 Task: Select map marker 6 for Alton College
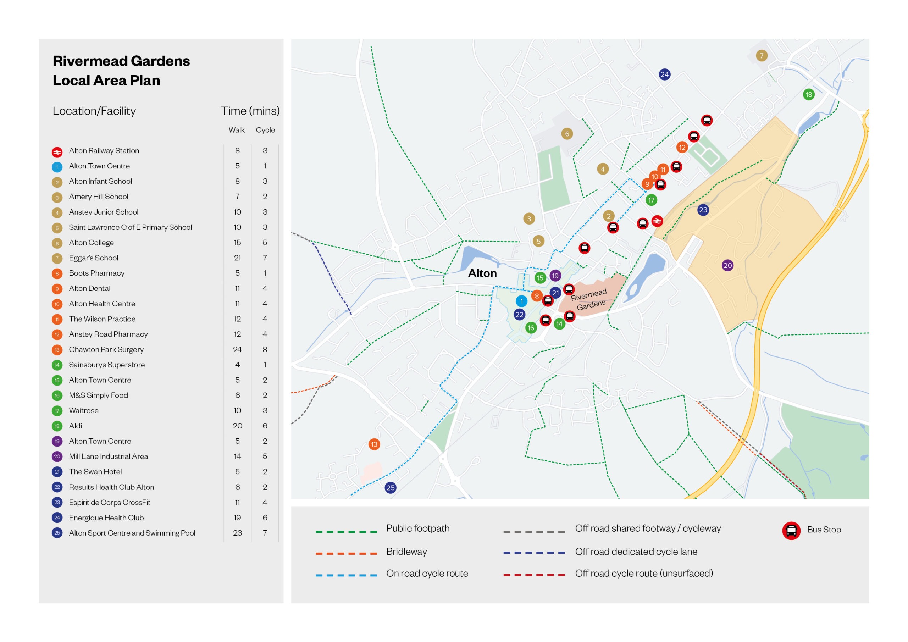pyautogui.click(x=567, y=134)
